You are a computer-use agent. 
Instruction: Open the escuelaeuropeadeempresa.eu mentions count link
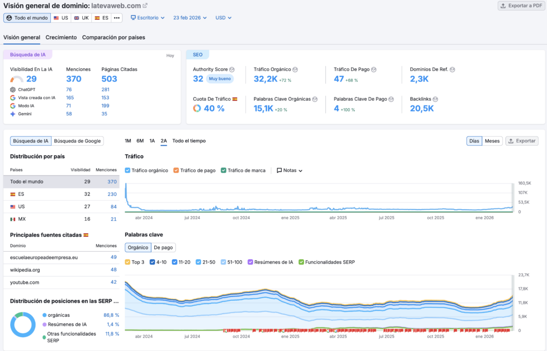click(113, 257)
